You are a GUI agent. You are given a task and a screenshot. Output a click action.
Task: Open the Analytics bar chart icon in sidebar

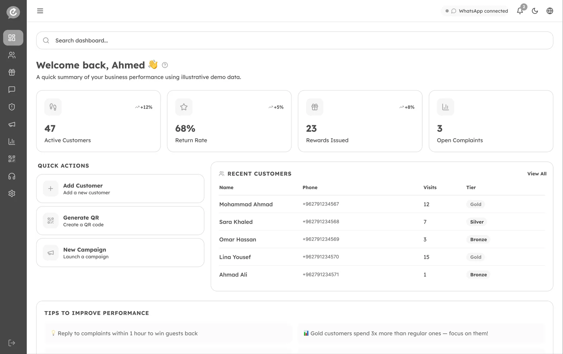tap(12, 142)
